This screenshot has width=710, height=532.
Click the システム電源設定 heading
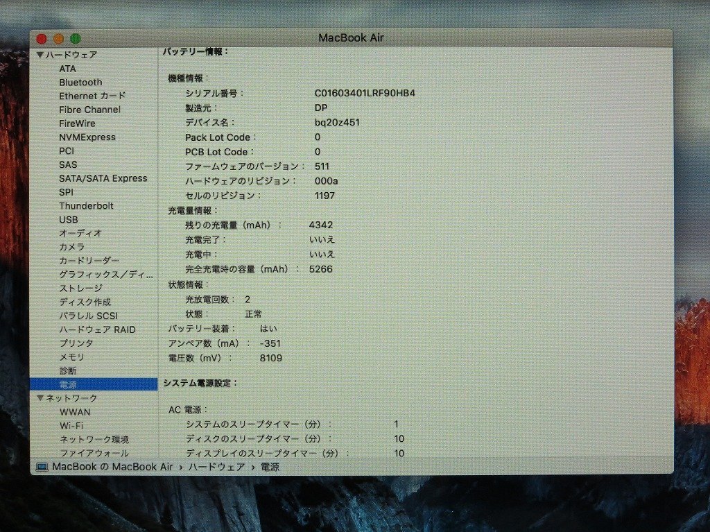[x=200, y=384]
